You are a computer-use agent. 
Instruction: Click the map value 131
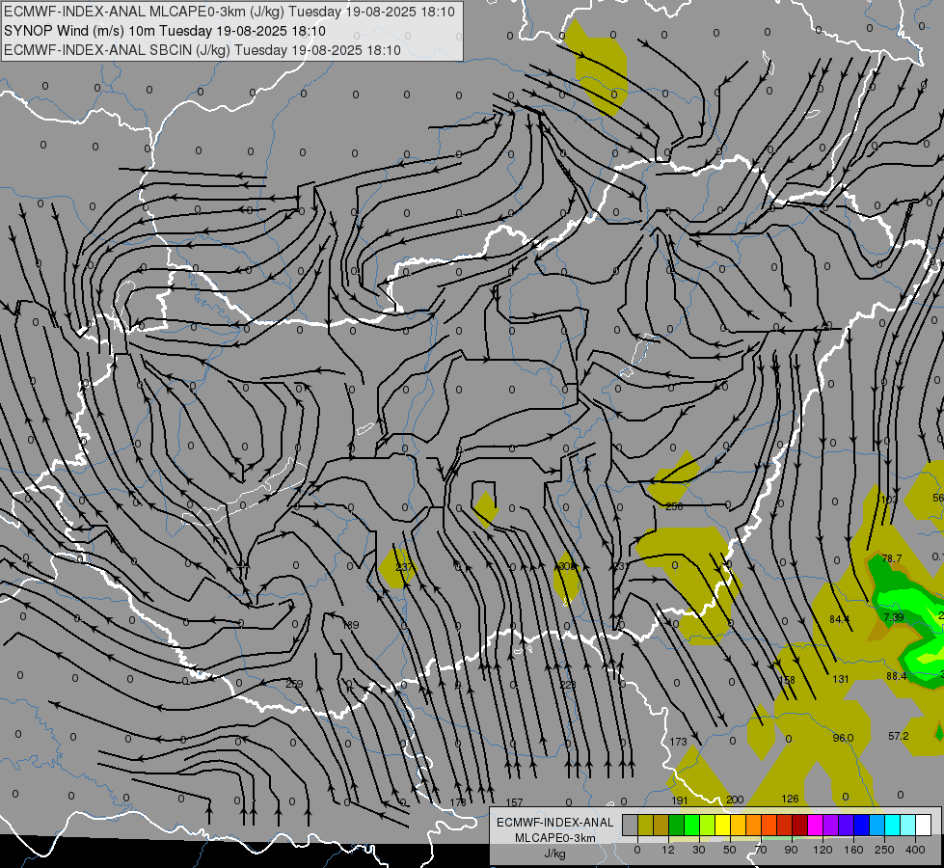point(841,679)
